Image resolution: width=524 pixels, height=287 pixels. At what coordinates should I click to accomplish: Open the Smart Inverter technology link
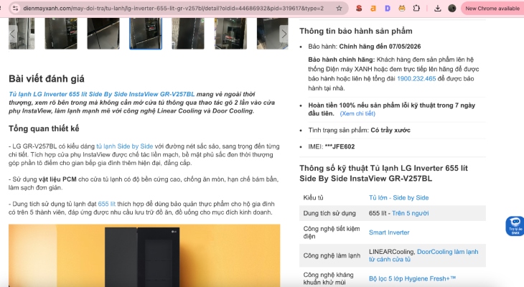[x=389, y=232]
